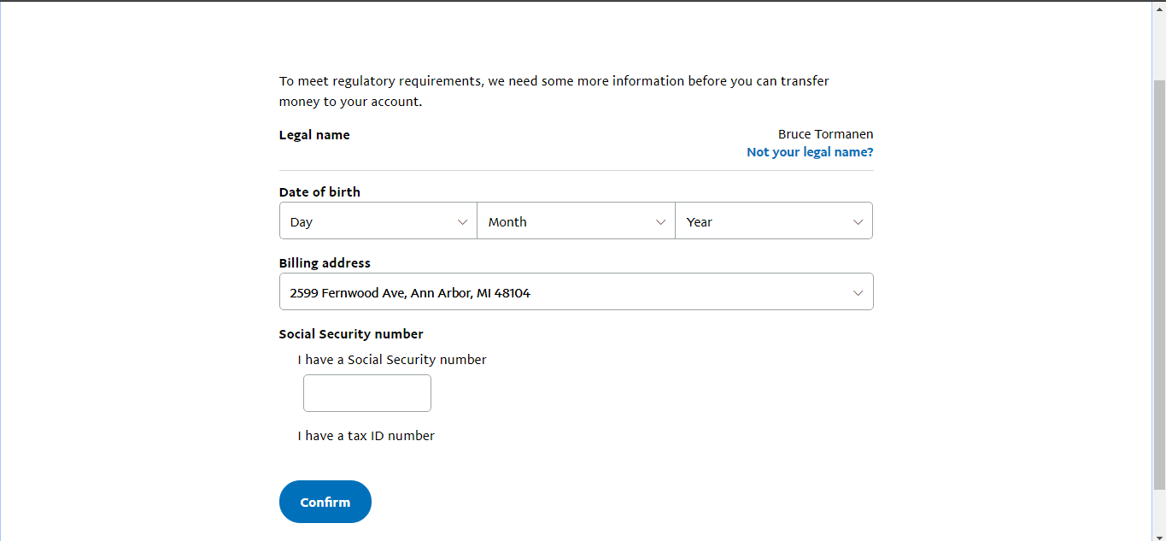Select "I have a Social Security number" option
The image size is (1166, 541).
[x=391, y=360]
